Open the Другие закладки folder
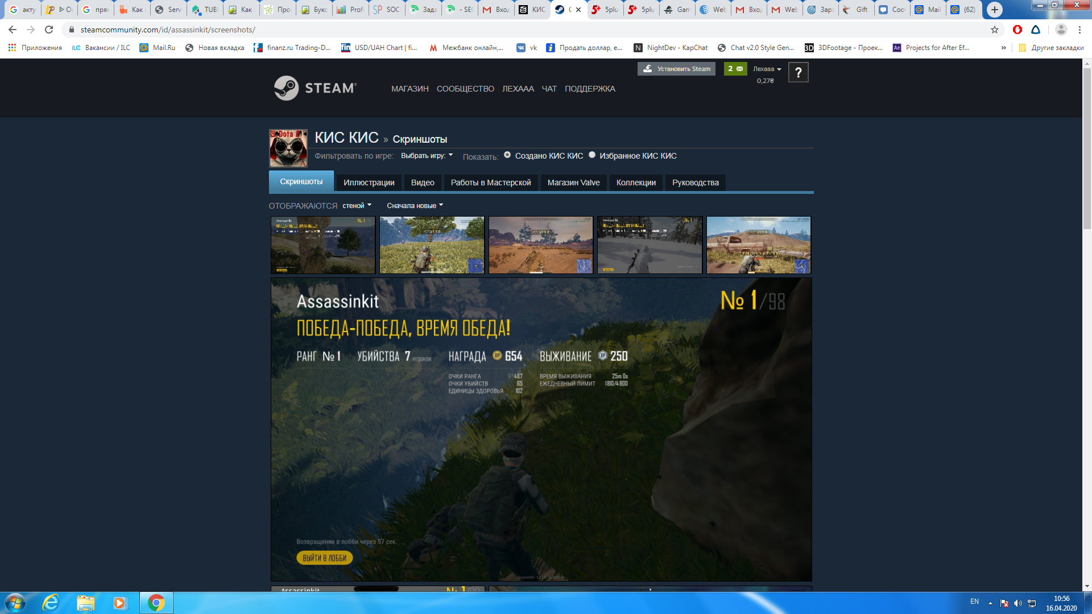The image size is (1092, 614). tap(1051, 48)
